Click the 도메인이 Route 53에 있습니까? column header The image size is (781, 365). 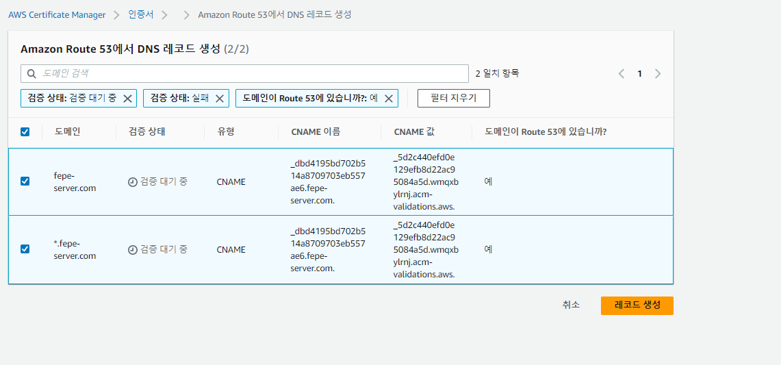[x=546, y=131]
